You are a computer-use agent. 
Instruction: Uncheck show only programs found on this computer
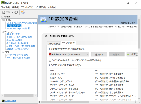pyautogui.click(x=50, y=61)
